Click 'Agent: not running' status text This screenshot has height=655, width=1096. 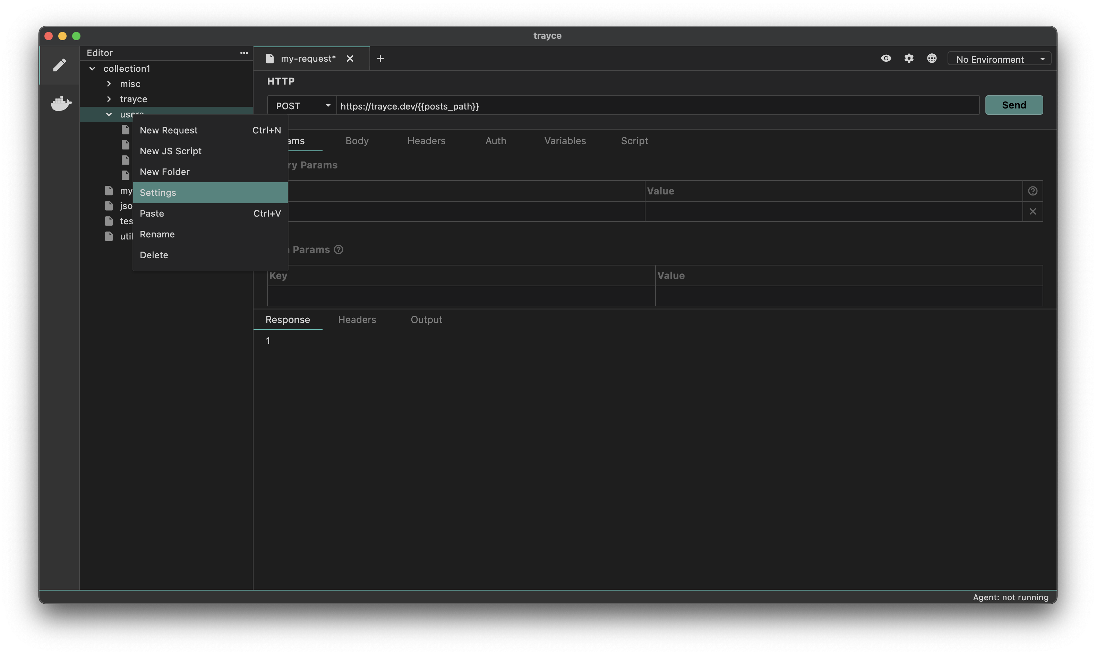tap(1010, 597)
